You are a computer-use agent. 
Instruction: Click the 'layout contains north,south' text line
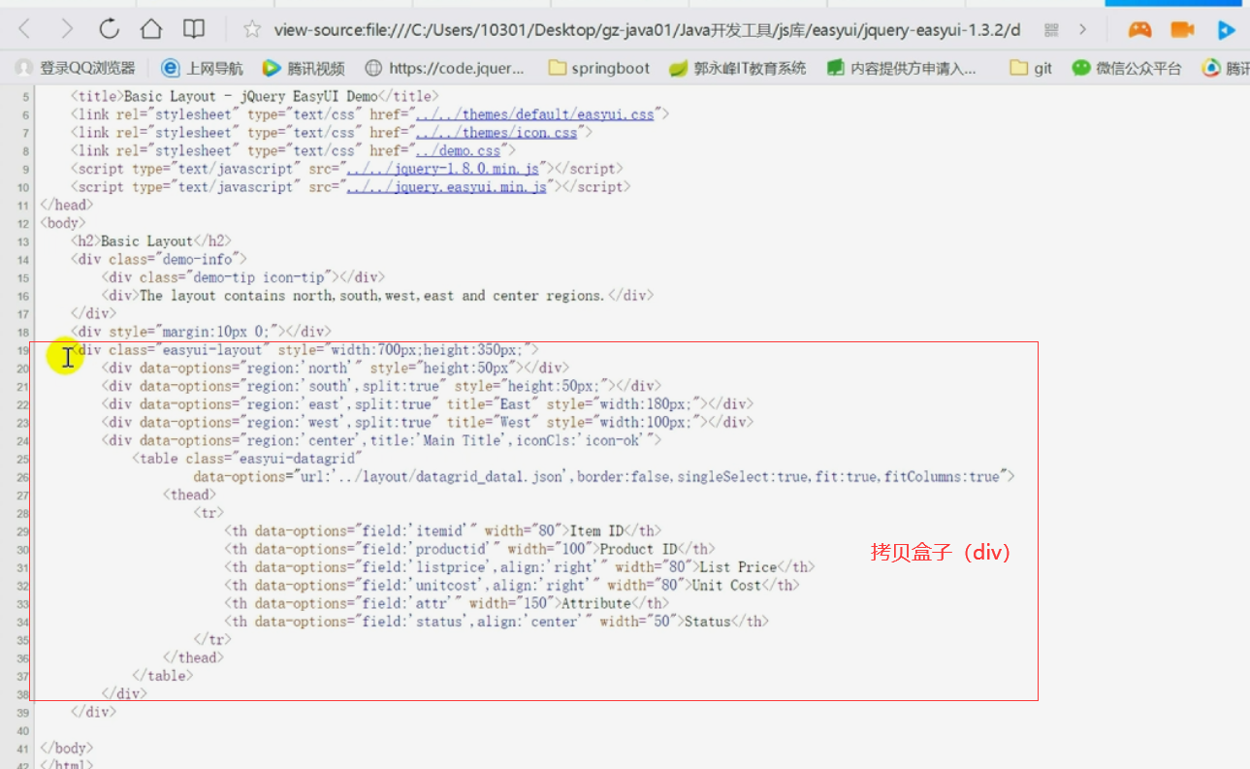pos(378,296)
